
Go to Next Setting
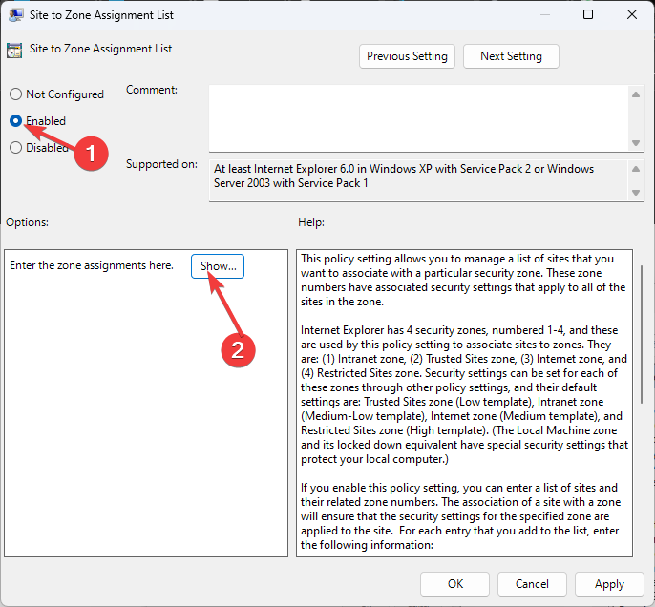click(511, 56)
